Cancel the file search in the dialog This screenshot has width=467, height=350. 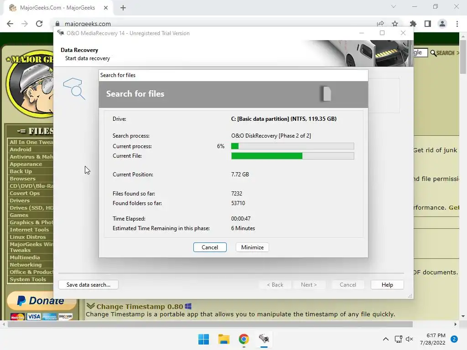pyautogui.click(x=210, y=247)
